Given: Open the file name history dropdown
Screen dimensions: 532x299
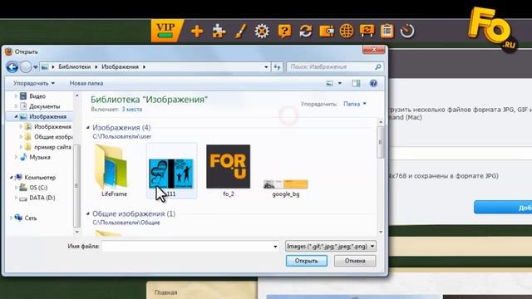Looking at the screenshot, I should (275, 247).
